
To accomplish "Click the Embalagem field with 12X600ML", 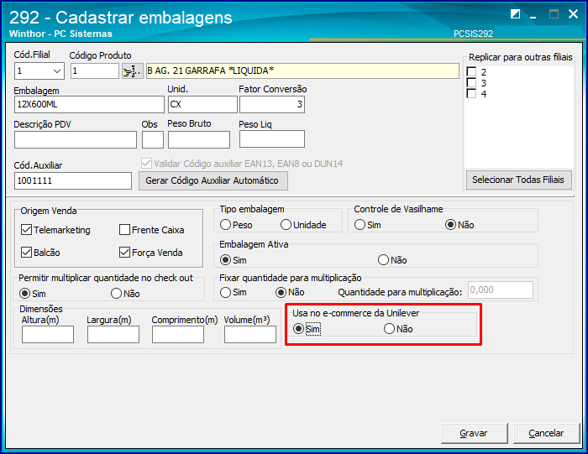I will pos(89,105).
